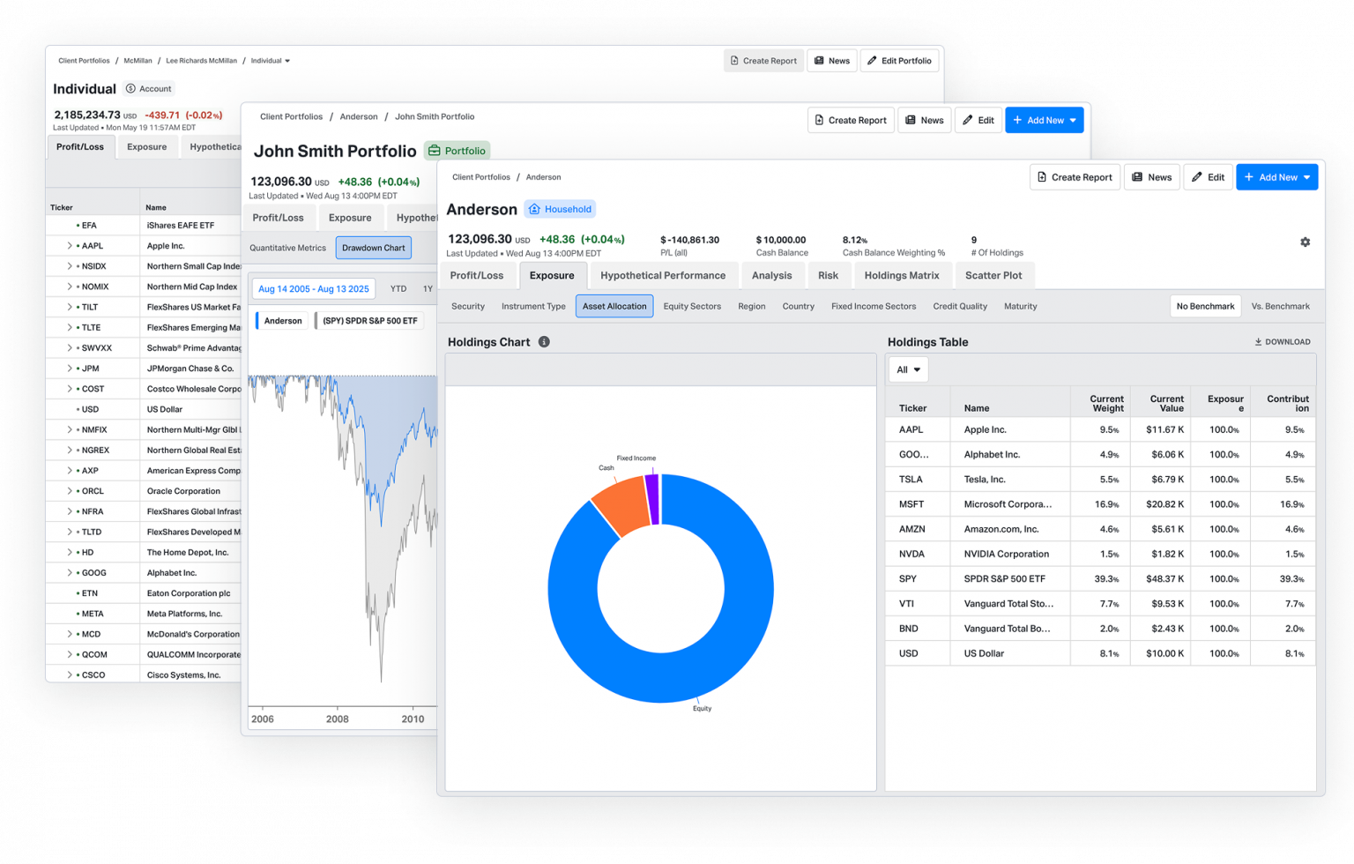
Task: Click the Holdings Chart info icon
Action: click(544, 342)
